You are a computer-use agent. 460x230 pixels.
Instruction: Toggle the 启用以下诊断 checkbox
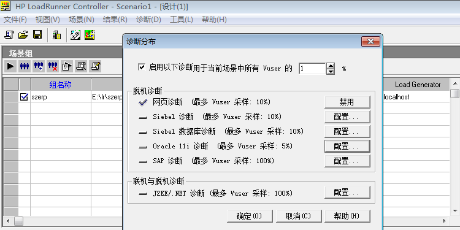click(142, 67)
